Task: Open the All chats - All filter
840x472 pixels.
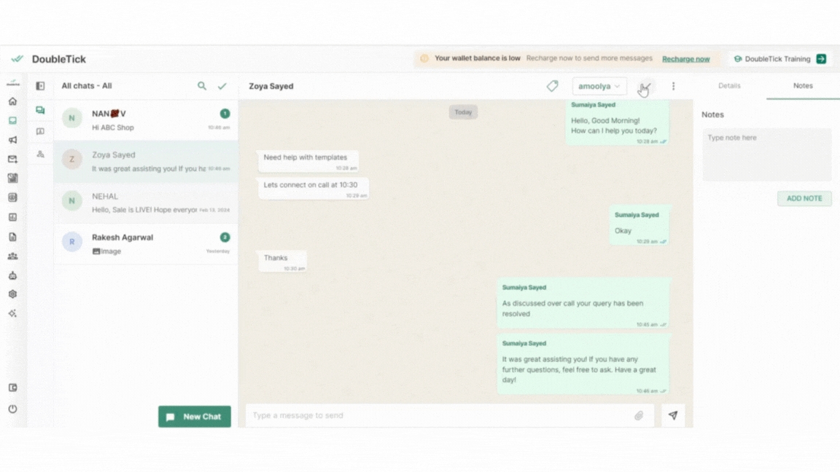Action: pyautogui.click(x=87, y=86)
